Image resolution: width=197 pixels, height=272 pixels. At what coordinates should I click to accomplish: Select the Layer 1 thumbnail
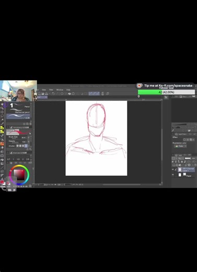click(180, 169)
